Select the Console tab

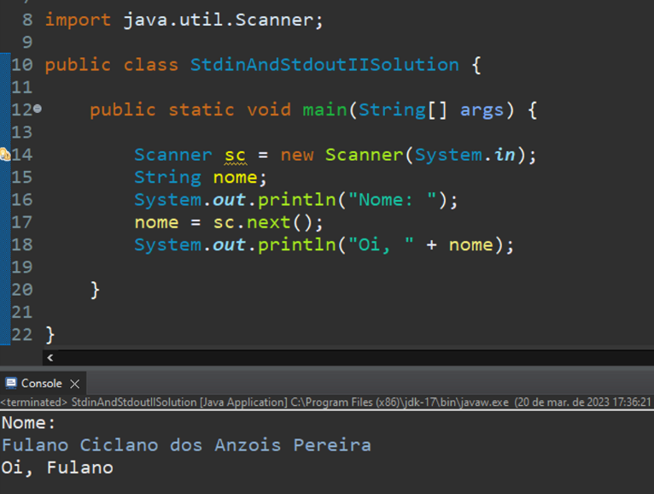click(x=42, y=383)
